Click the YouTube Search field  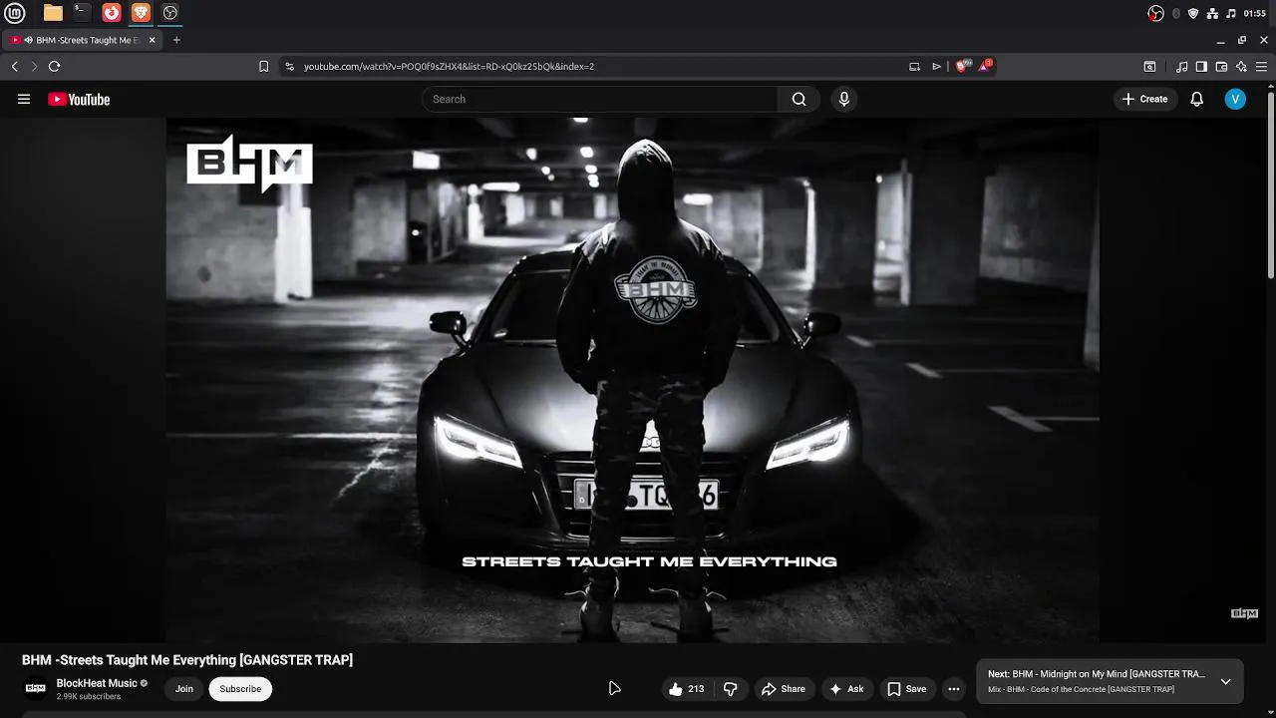click(x=600, y=99)
